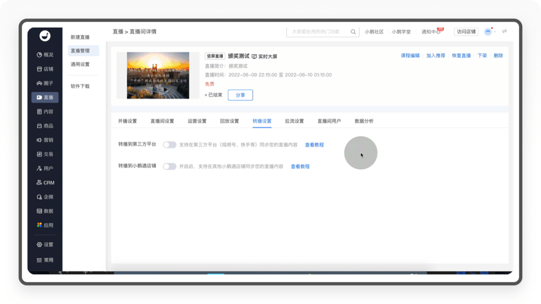Open the 常用 frequently used section
Screen dimensions: 541x304
pos(45,260)
